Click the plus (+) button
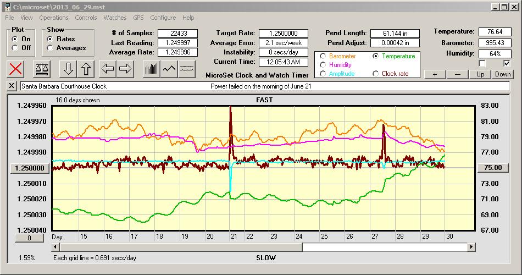Viewport: 522px width, 275px height. click(435, 74)
